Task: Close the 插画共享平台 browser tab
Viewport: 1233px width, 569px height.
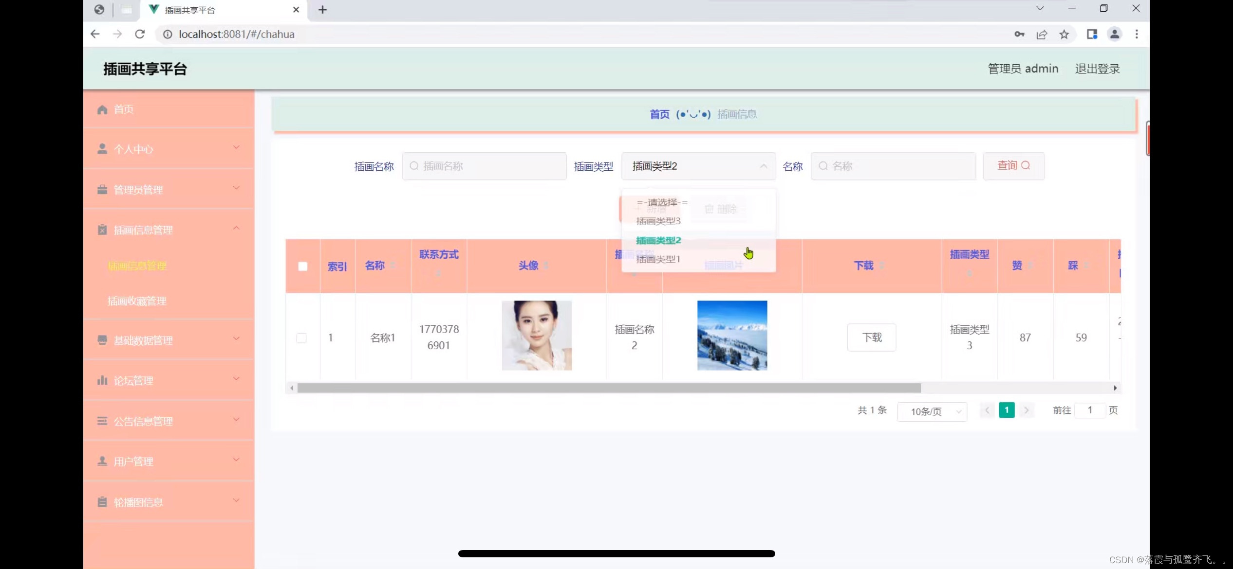Action: [296, 10]
